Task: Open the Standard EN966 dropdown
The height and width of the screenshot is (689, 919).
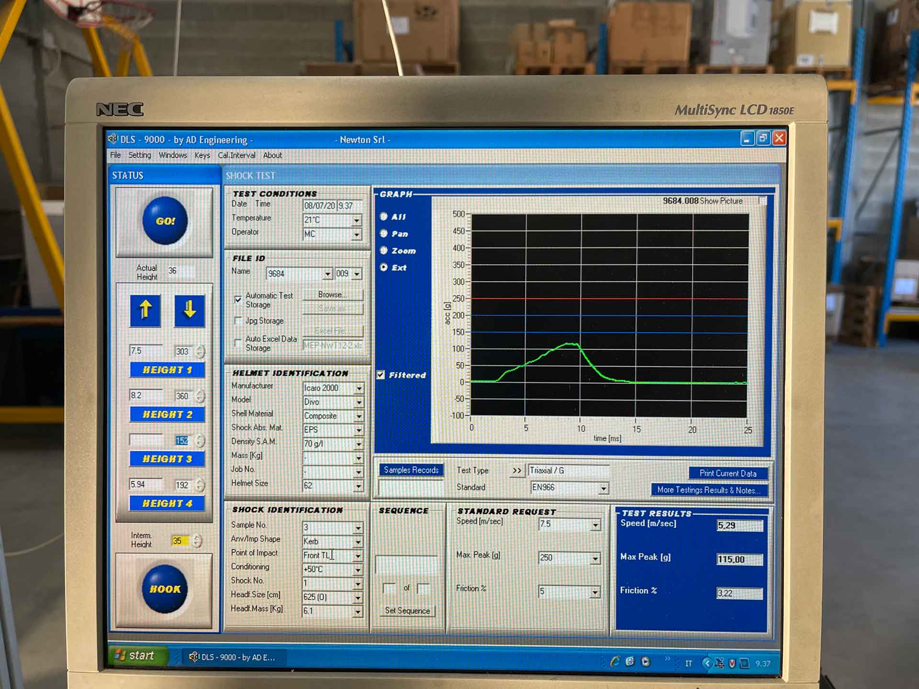Action: click(x=604, y=488)
